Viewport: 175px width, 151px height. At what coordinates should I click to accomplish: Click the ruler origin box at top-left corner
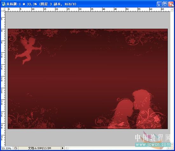(x=3, y=10)
